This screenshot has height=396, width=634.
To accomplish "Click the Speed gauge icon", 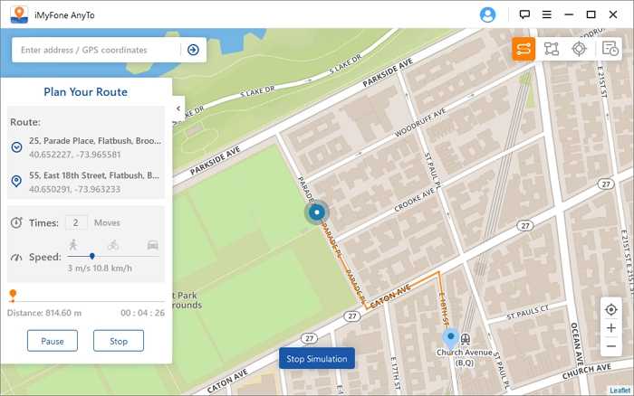I will pyautogui.click(x=16, y=258).
